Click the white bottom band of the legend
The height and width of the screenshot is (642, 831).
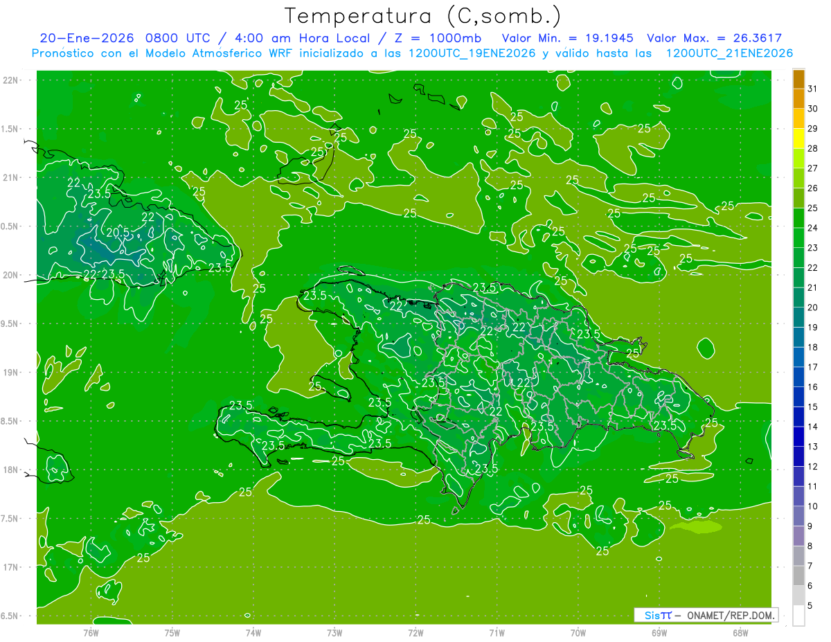coord(799,616)
